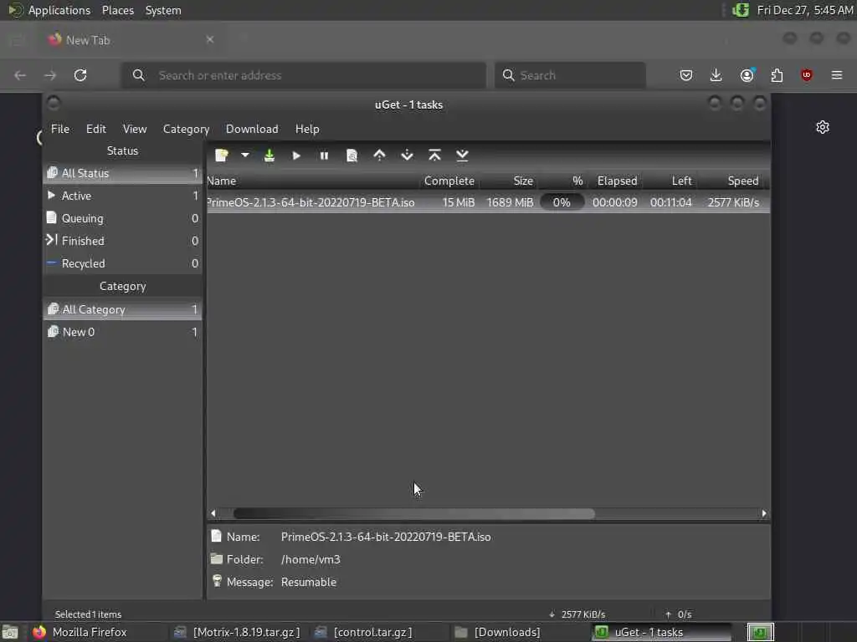857x642 pixels.
Task: Select All Category in category list
Action: 122,309
